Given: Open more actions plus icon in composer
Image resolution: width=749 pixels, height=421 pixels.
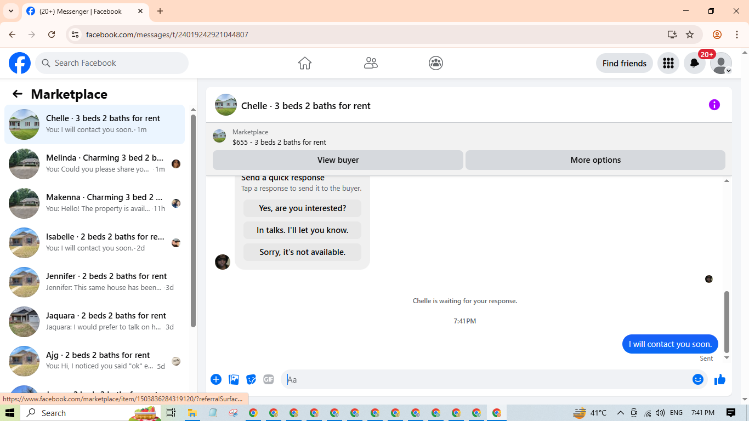Looking at the screenshot, I should click(x=216, y=379).
